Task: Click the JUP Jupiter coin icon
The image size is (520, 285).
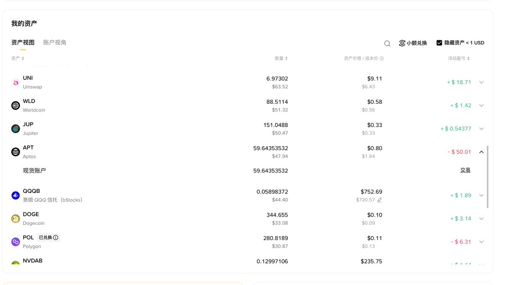Action: coord(16,128)
